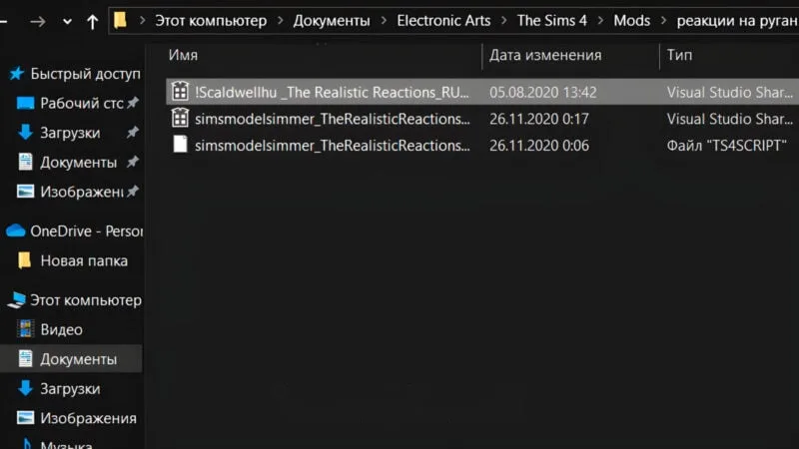
Task: Click the Видео filmstrip icon
Action: pyautogui.click(x=26, y=329)
